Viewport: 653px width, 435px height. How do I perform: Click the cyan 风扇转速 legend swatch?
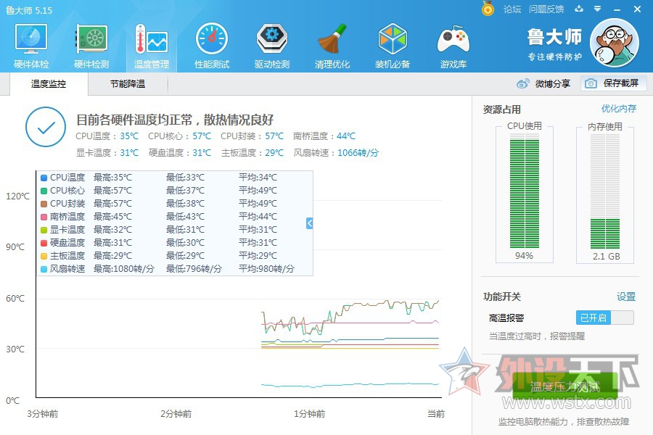click(44, 269)
